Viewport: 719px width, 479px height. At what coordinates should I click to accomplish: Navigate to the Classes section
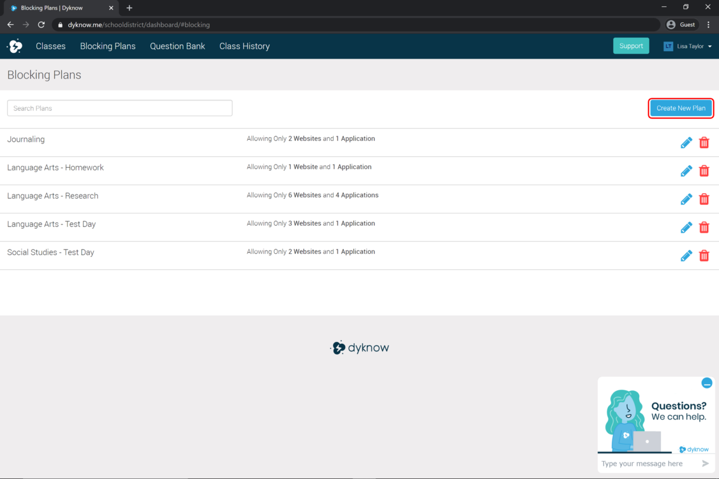click(x=51, y=46)
